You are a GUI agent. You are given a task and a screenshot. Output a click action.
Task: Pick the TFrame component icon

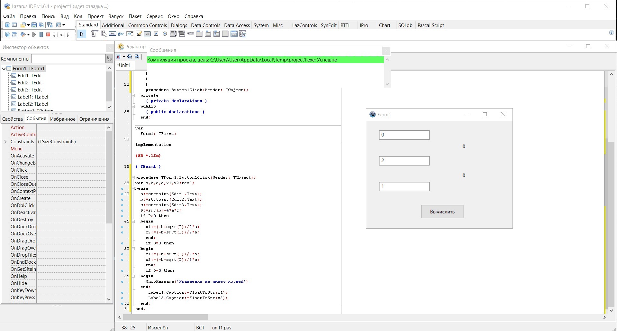click(x=234, y=34)
